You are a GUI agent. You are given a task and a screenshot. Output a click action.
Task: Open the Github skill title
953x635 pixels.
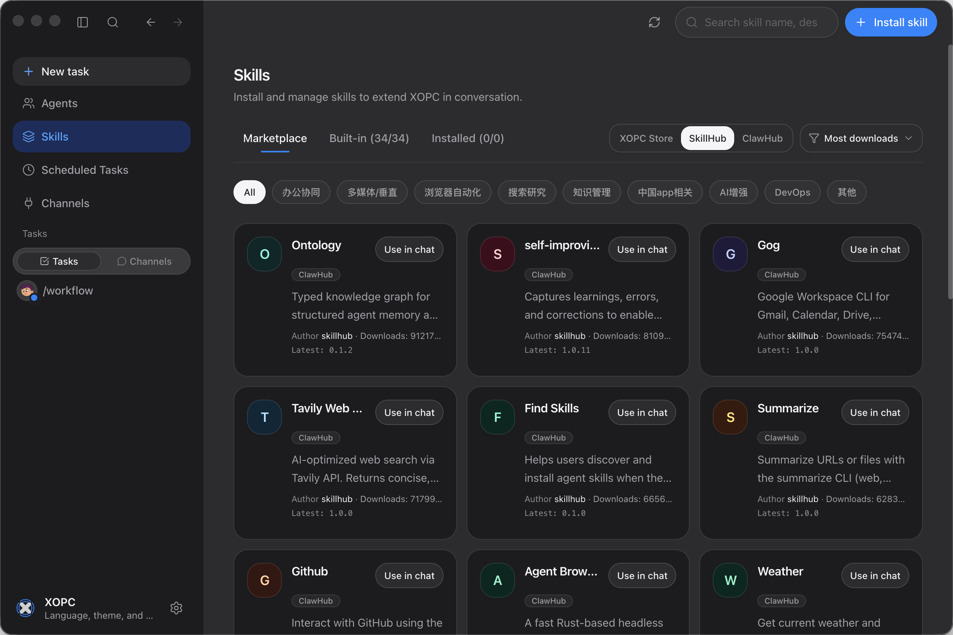click(x=310, y=571)
